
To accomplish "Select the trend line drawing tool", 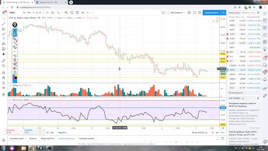I will 4,24.
